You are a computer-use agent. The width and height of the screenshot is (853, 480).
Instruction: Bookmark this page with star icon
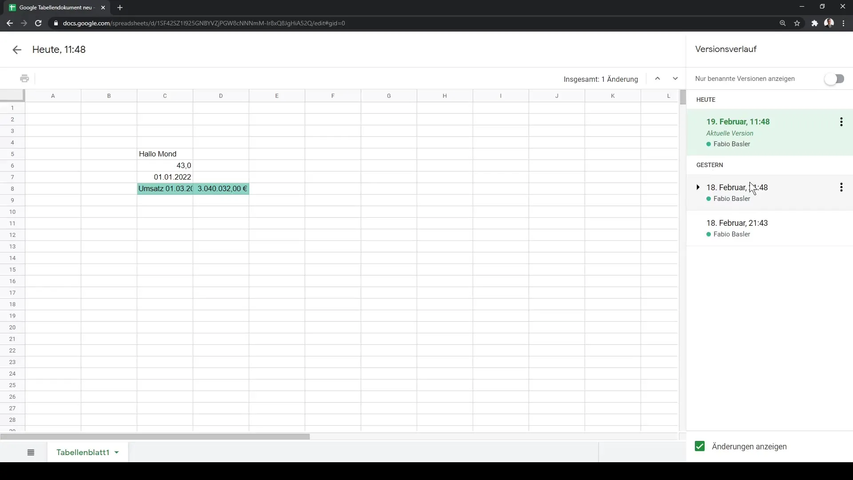point(797,23)
